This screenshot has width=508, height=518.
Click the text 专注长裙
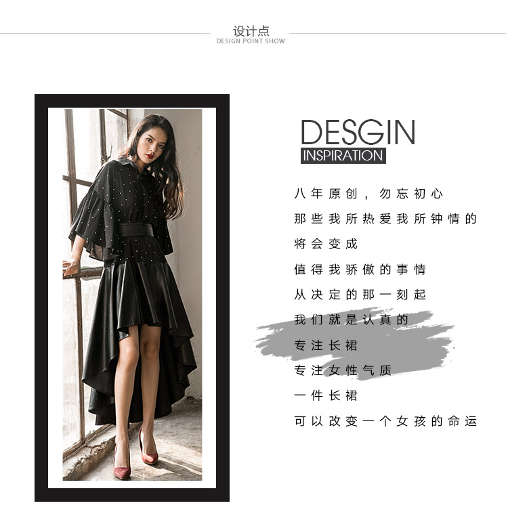326,345
